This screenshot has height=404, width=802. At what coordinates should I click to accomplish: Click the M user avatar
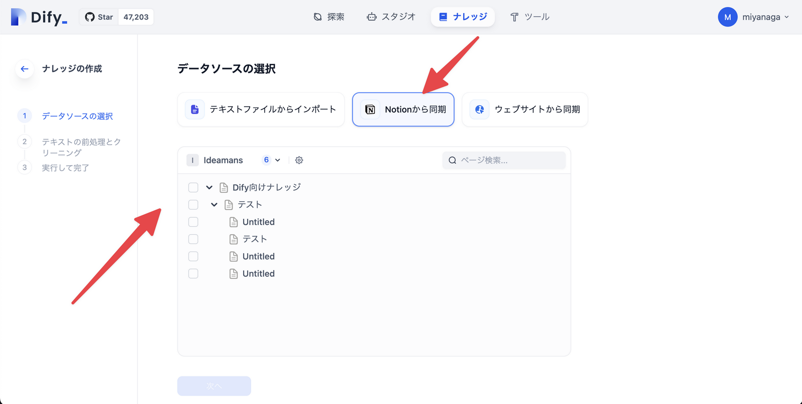coord(727,17)
